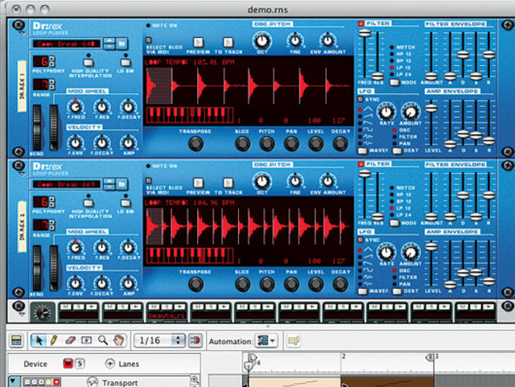Enable Select Slice Via MIDI on Dr.REX 2

coord(148,181)
